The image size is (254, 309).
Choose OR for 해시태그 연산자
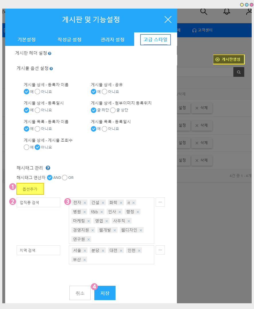click(65, 177)
